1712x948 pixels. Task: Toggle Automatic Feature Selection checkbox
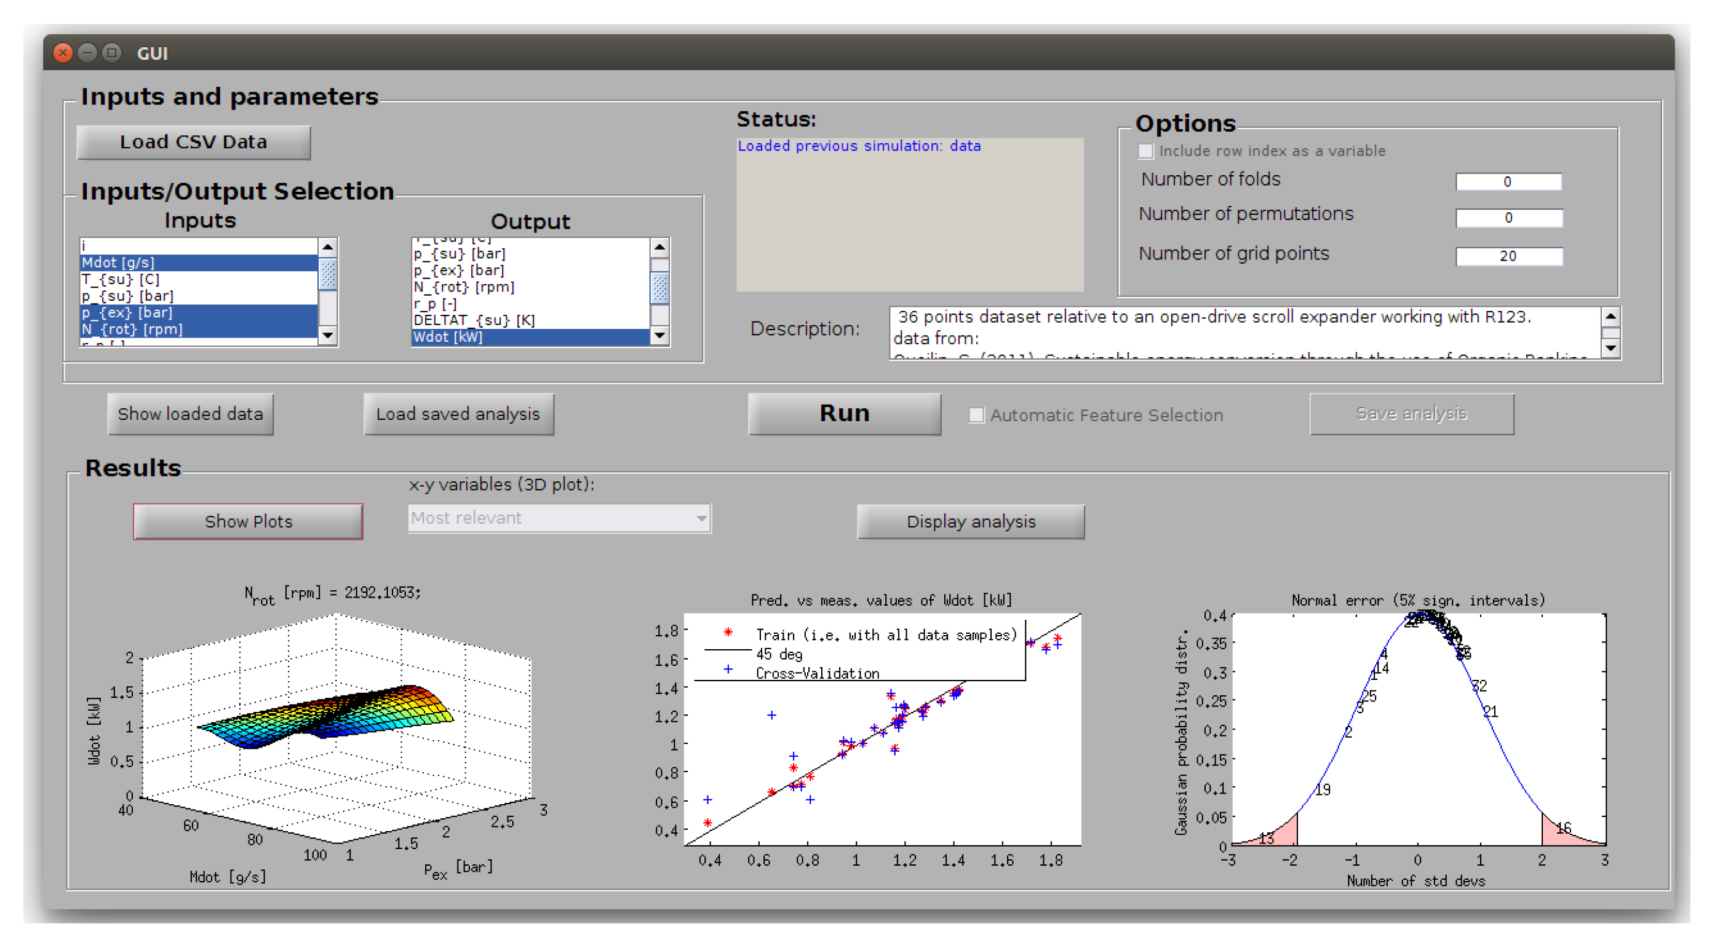(x=976, y=415)
